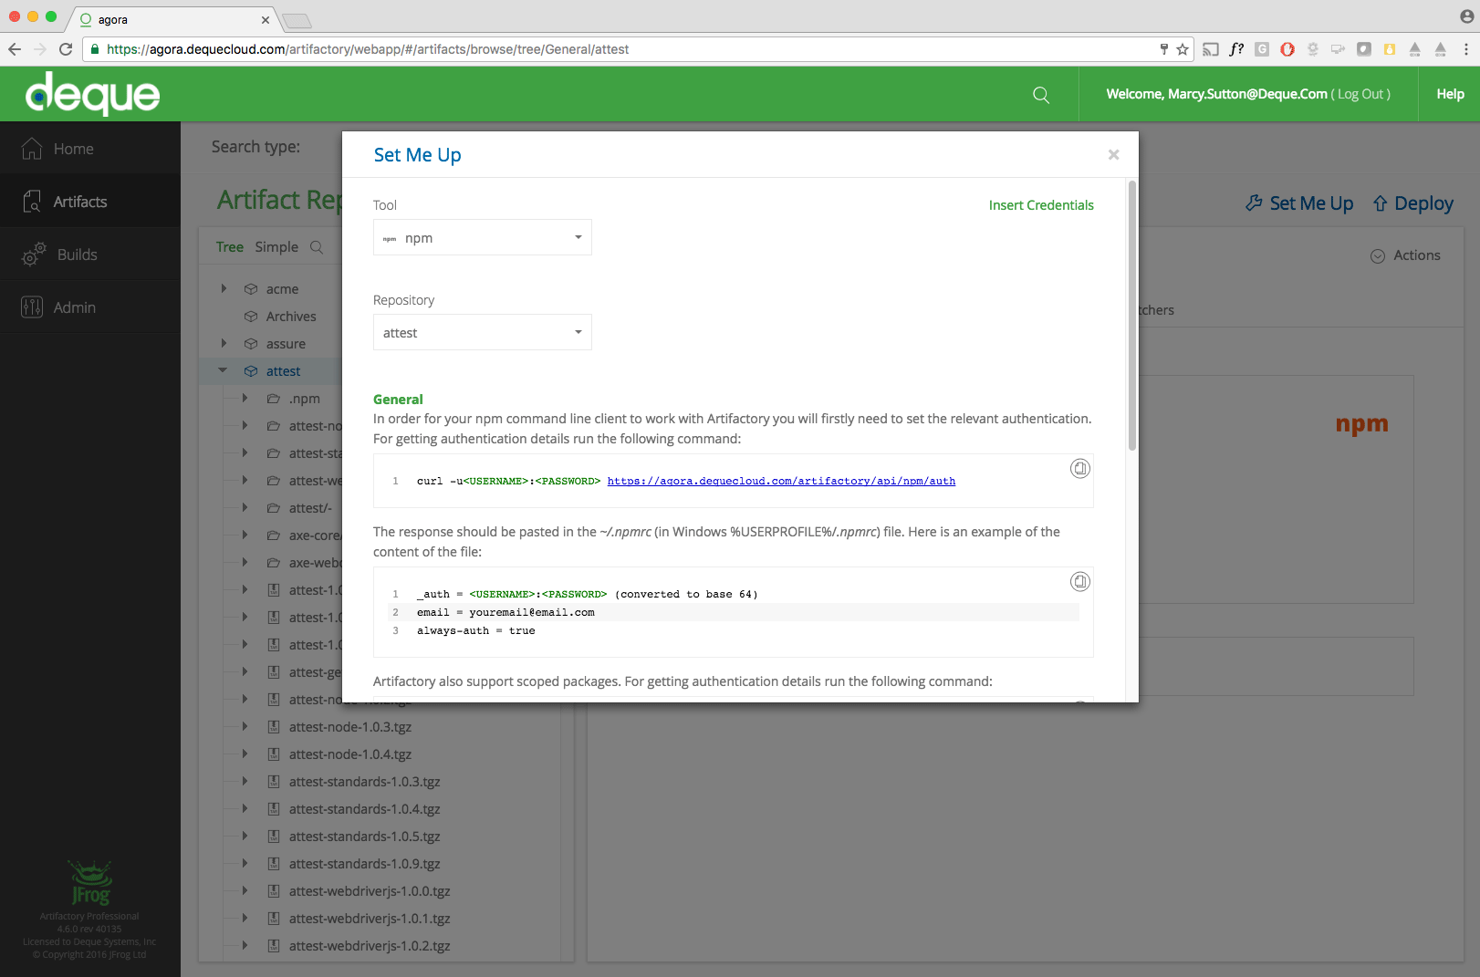
Task: Click the Insert Credentials link
Action: 1040,204
